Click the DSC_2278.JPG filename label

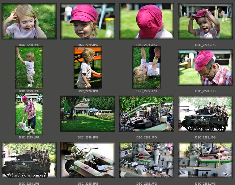205,91
